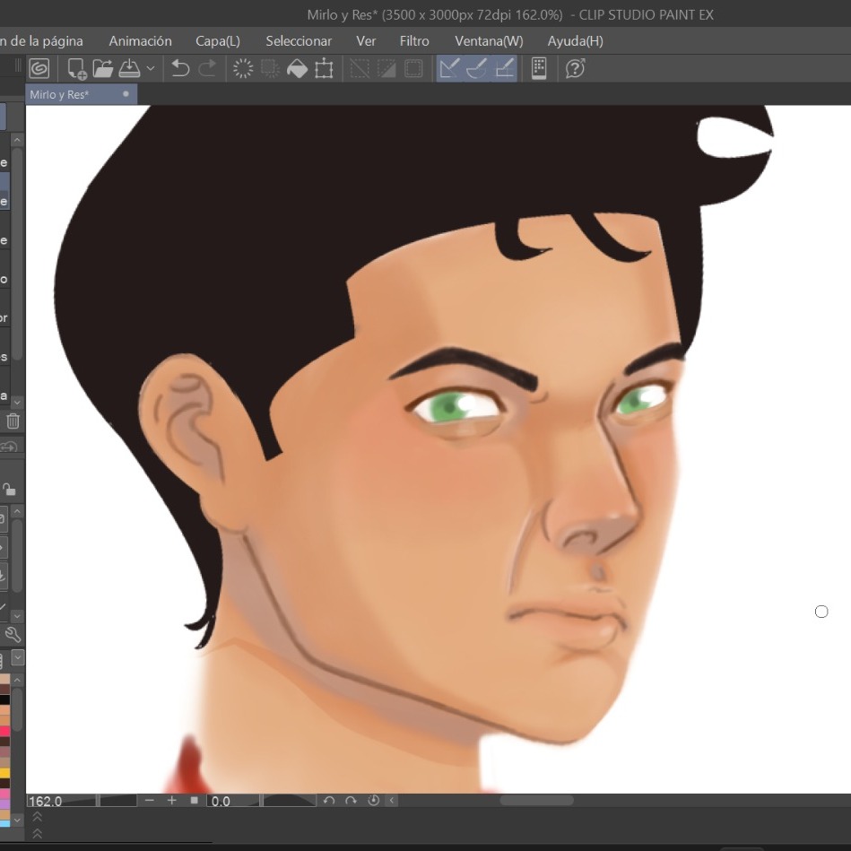Select the Fill bucket icon
Image resolution: width=851 pixels, height=851 pixels.
click(297, 68)
